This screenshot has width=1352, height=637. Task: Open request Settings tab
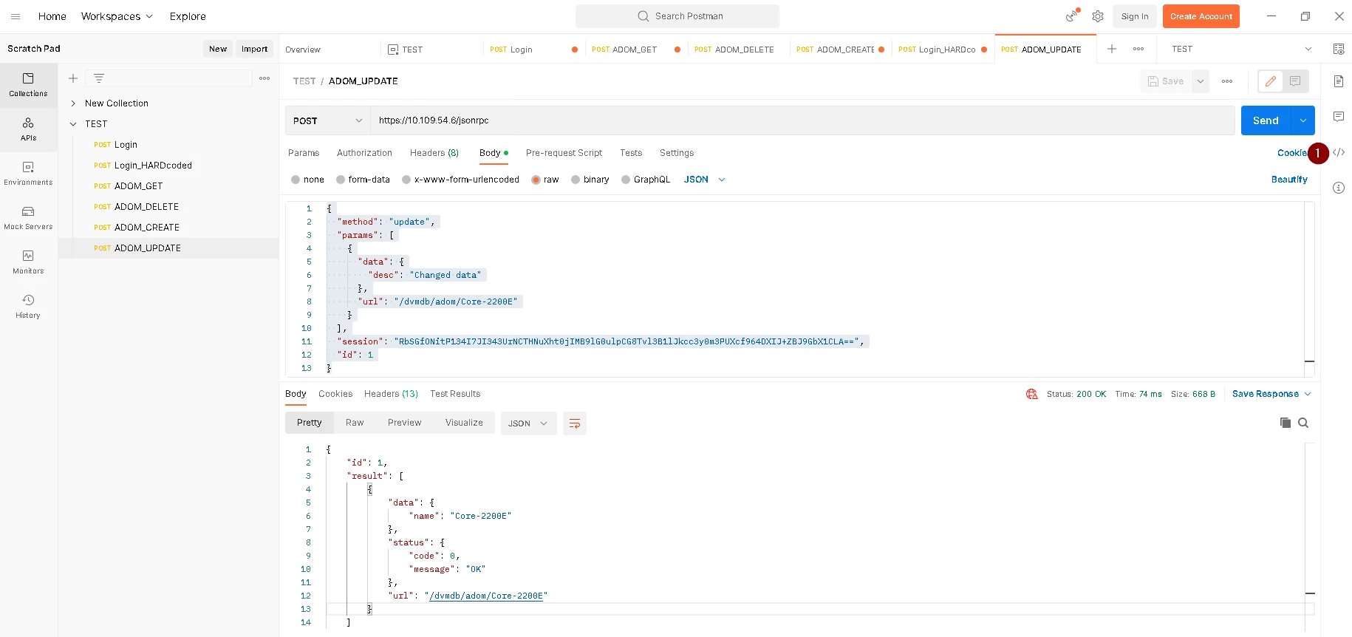[677, 153]
